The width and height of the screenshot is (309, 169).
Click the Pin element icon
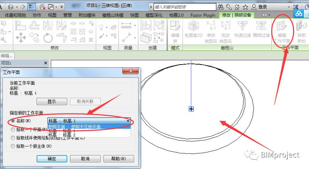(x=91, y=31)
